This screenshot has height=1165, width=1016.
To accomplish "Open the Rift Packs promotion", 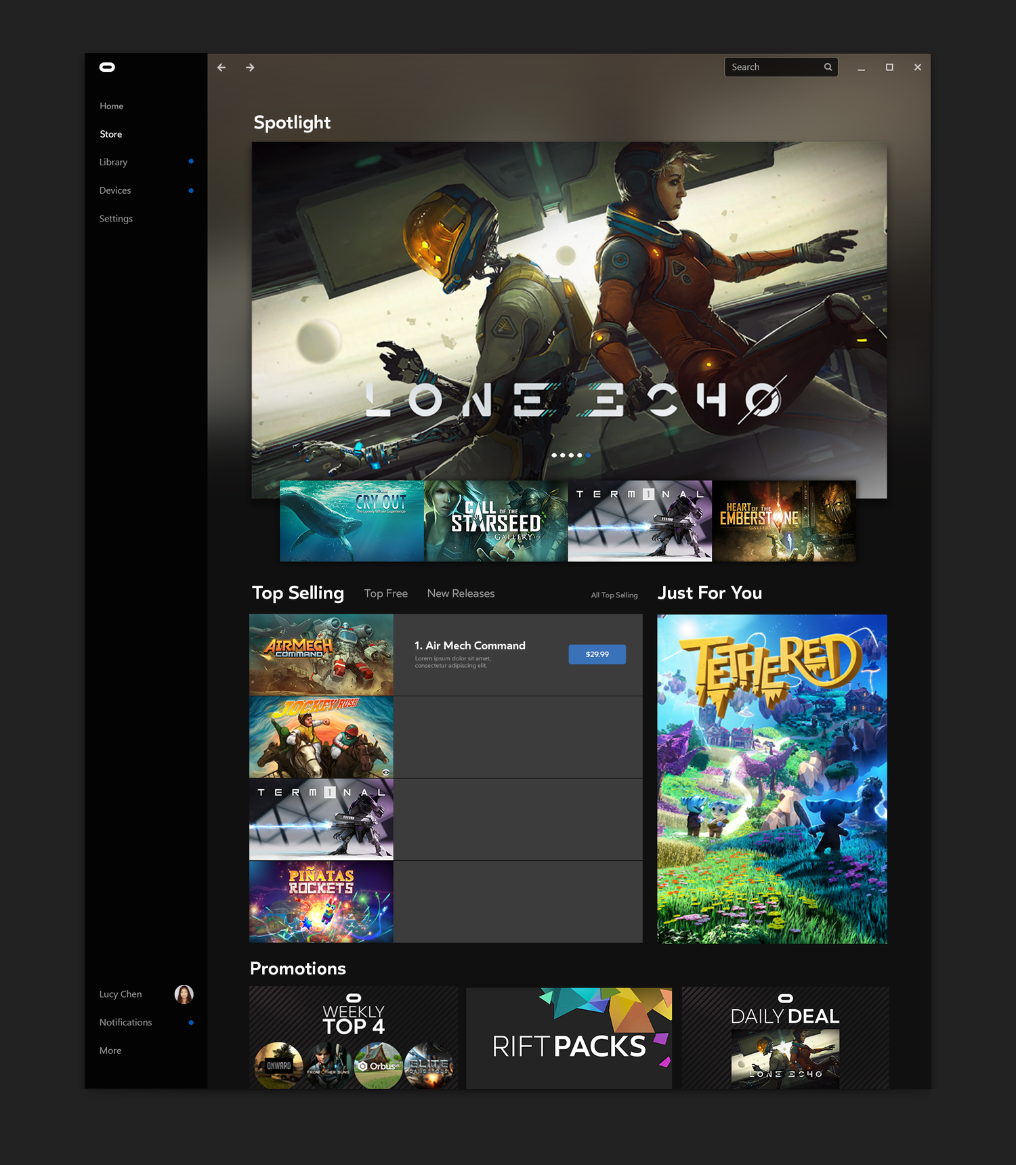I will [x=569, y=1038].
